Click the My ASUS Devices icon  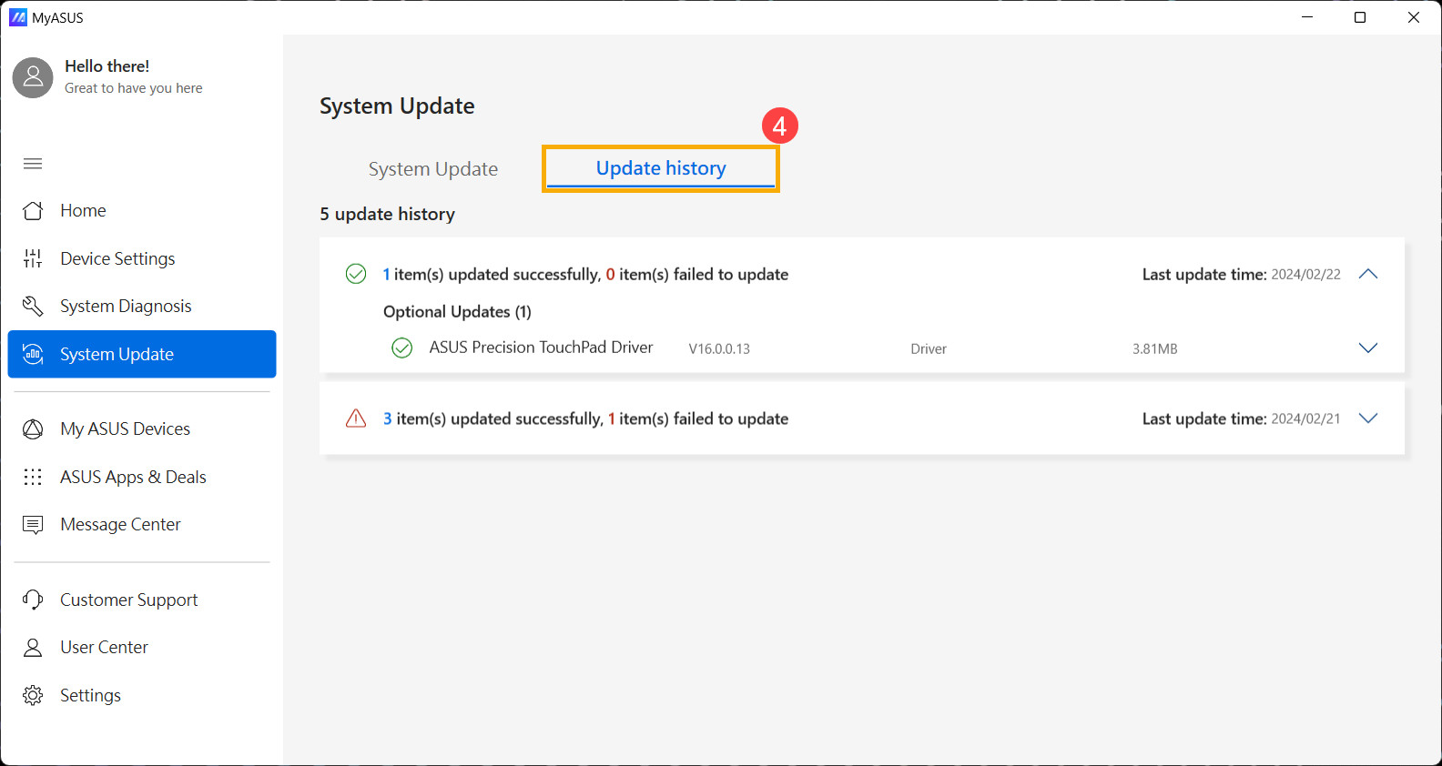(x=33, y=428)
